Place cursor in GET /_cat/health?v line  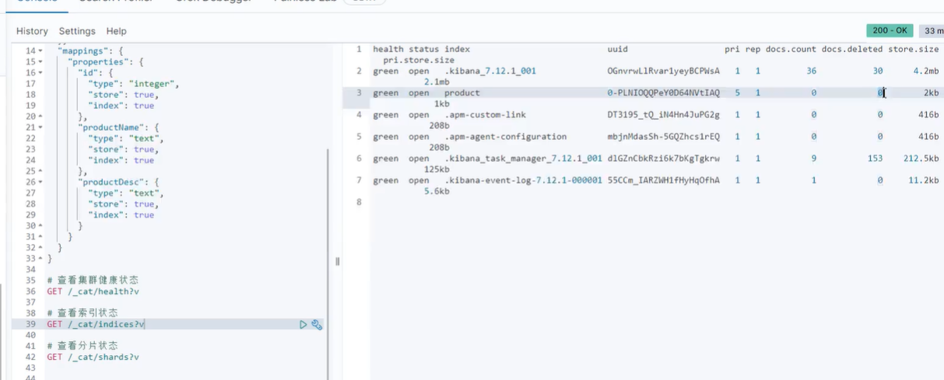point(93,291)
